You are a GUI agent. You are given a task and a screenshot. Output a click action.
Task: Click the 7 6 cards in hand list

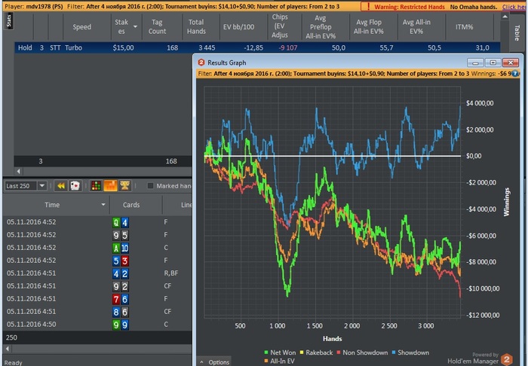pos(121,299)
